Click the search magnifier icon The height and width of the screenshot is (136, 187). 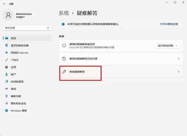point(48,28)
